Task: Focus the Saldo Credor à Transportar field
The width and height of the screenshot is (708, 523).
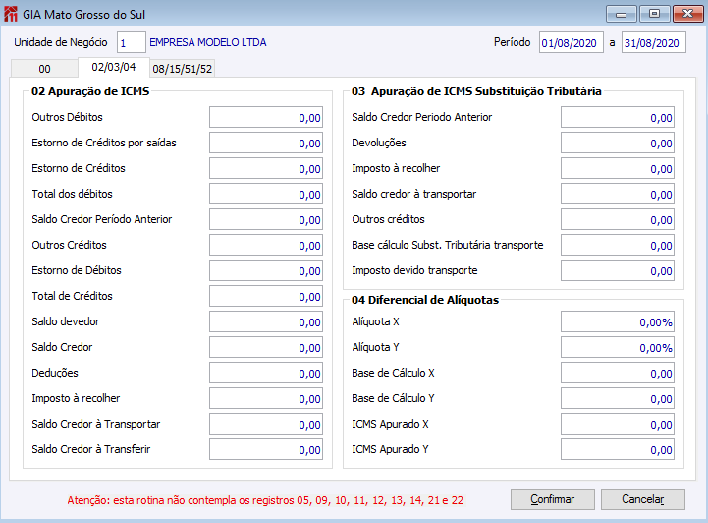Action: [x=266, y=424]
